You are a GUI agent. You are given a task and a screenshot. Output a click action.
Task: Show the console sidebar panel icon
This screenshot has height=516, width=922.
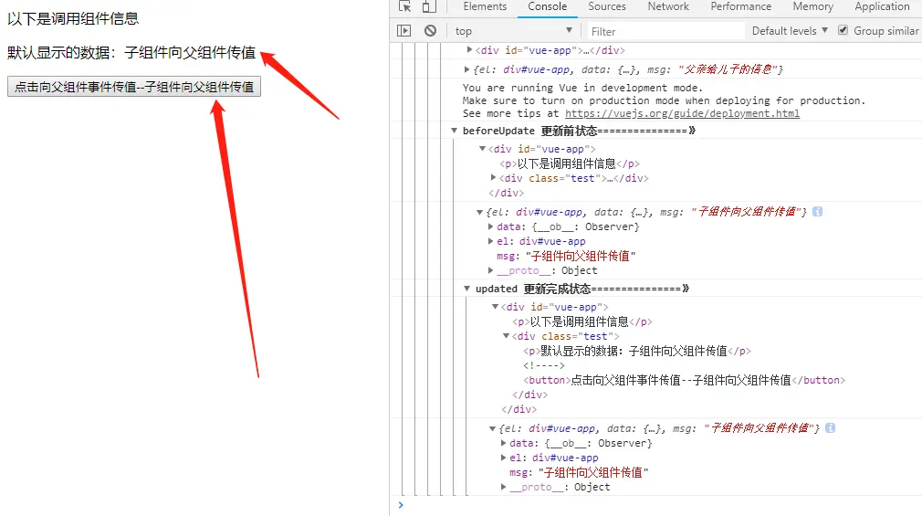[404, 31]
